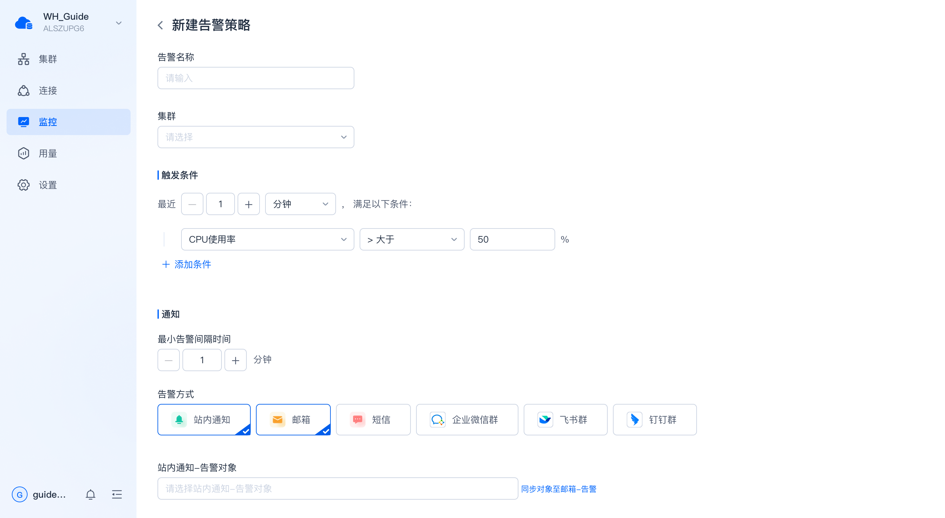Click the usage hexagon icon in sidebar
This screenshot has width=945, height=518.
point(24,153)
